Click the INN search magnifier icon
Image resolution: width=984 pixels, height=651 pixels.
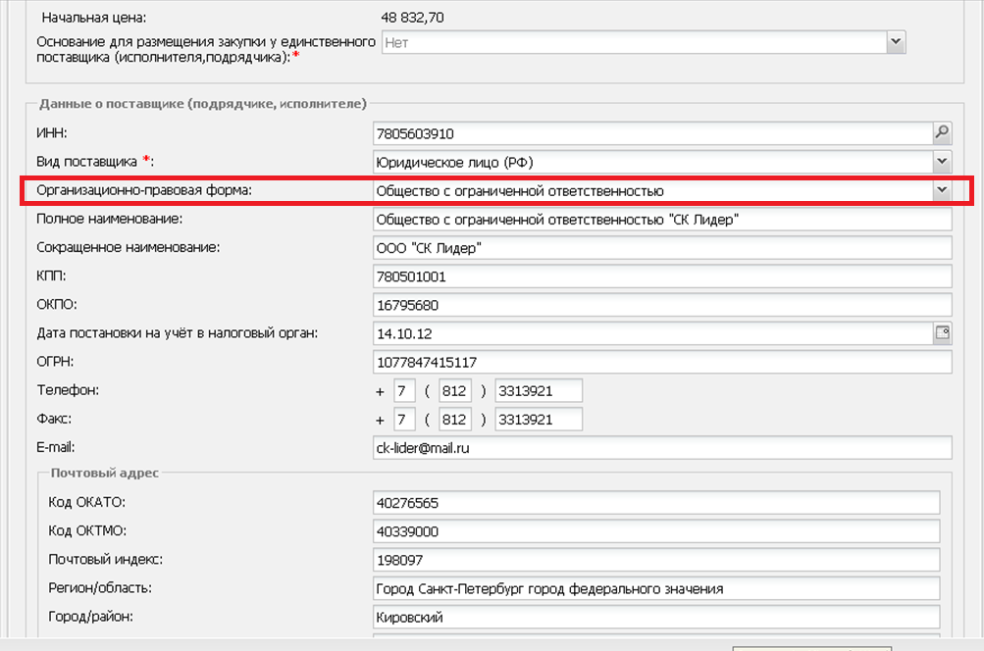click(x=942, y=133)
